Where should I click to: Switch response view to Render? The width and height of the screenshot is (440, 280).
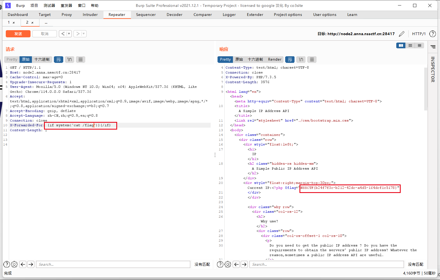tap(275, 59)
